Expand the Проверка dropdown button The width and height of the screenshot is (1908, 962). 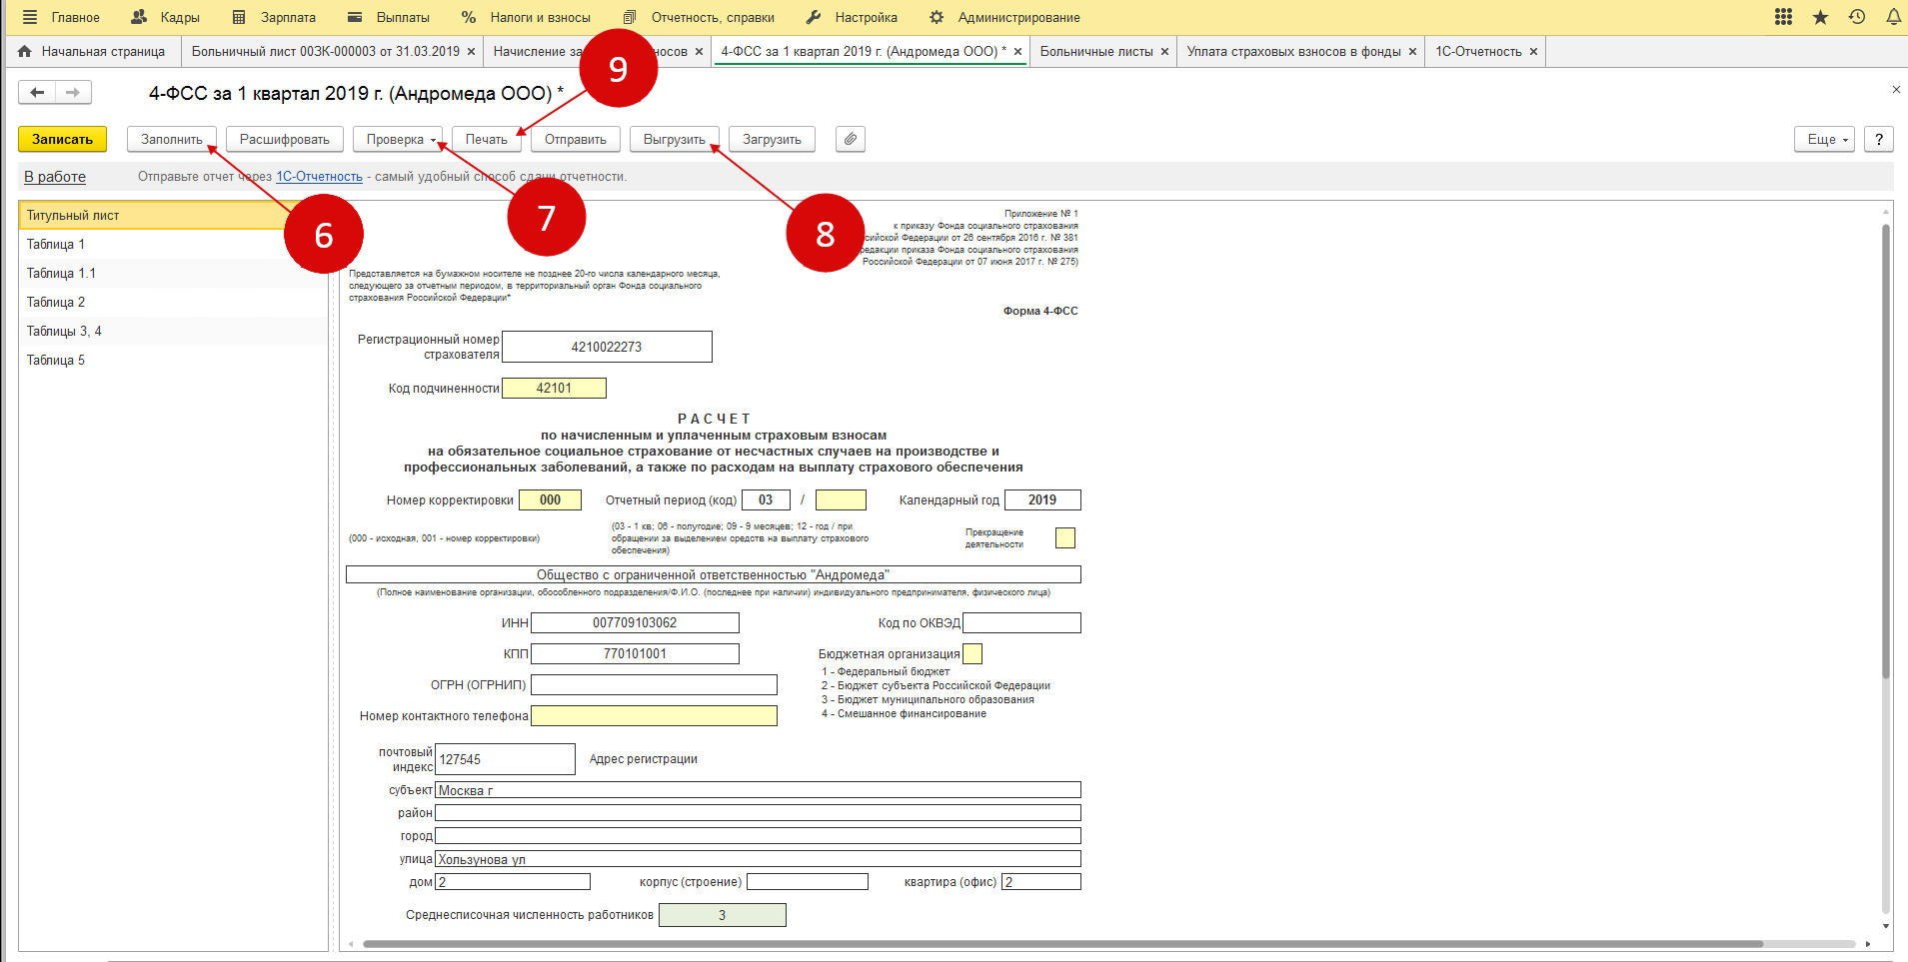tap(397, 139)
